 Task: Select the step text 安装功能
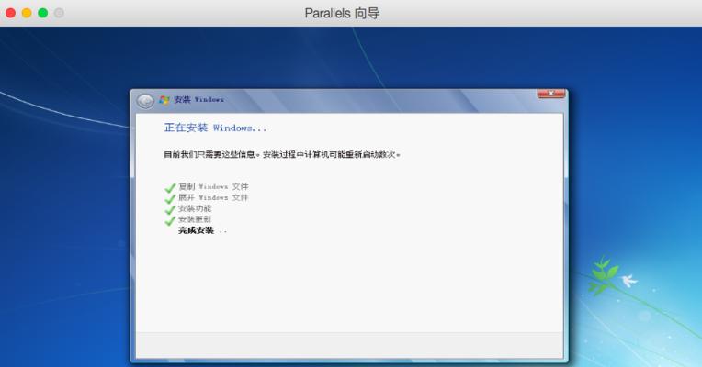195,208
